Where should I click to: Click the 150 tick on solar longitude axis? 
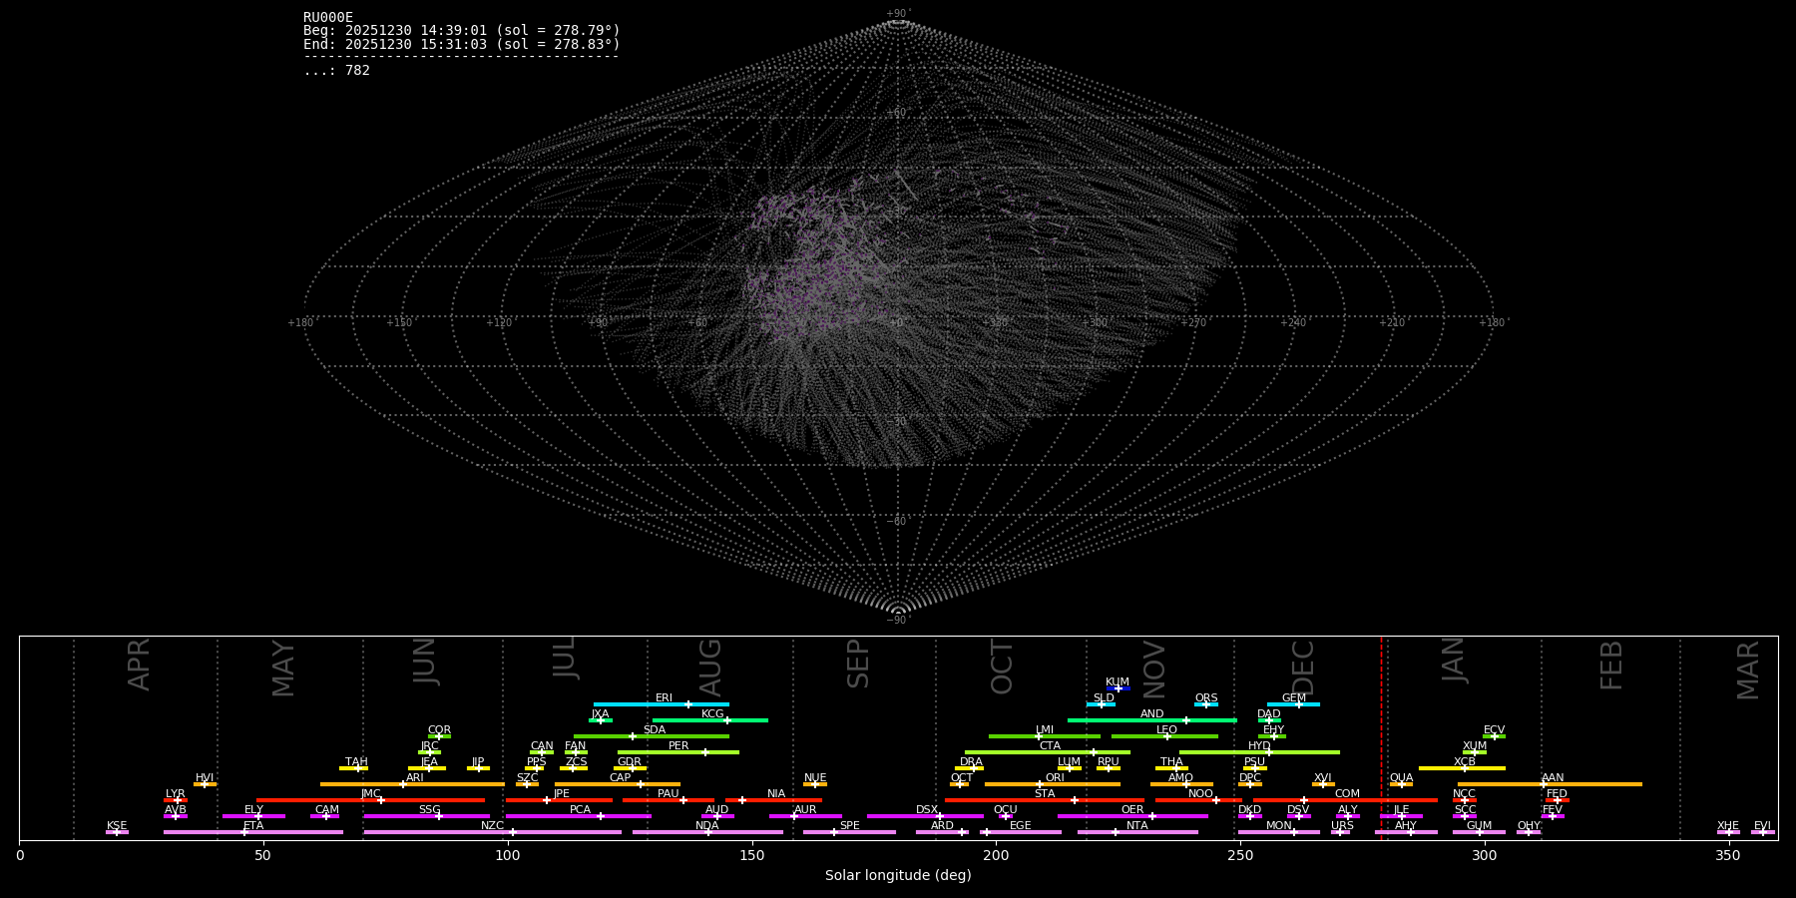(x=751, y=856)
